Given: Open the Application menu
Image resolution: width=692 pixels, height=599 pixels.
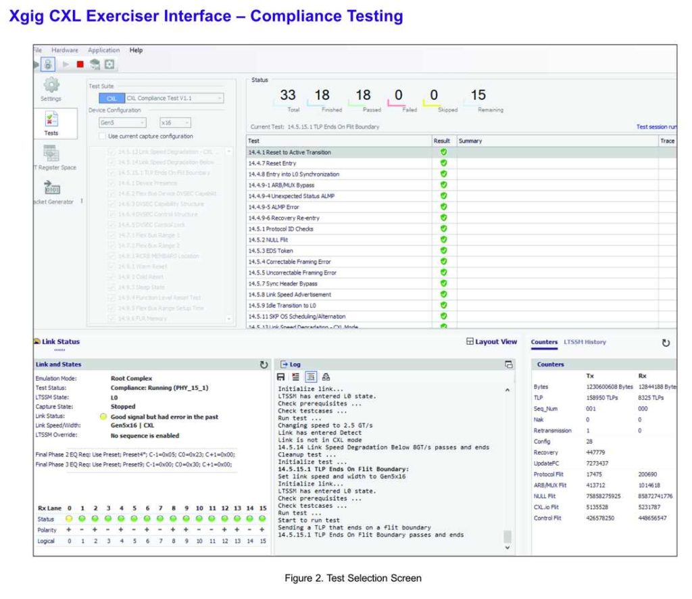Looking at the screenshot, I should (103, 50).
